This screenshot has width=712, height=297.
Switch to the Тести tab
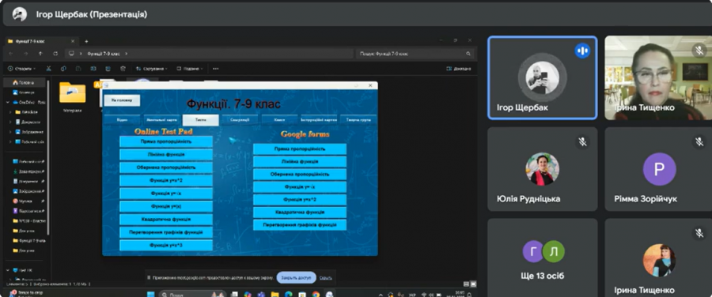pos(201,120)
